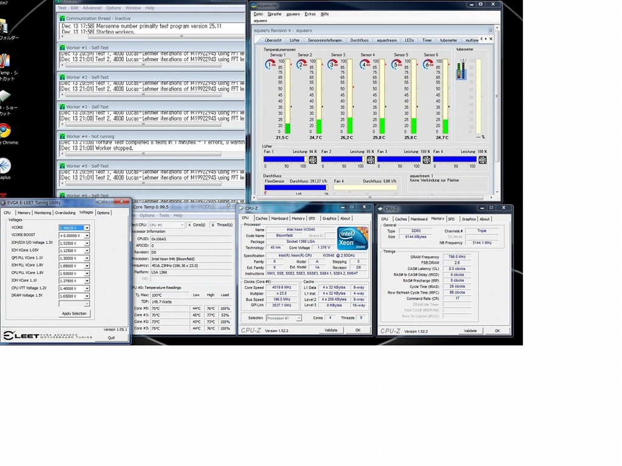Click the DRAM Frequency 786.0 MHz value
This screenshot has width=622, height=466.
pyautogui.click(x=457, y=257)
